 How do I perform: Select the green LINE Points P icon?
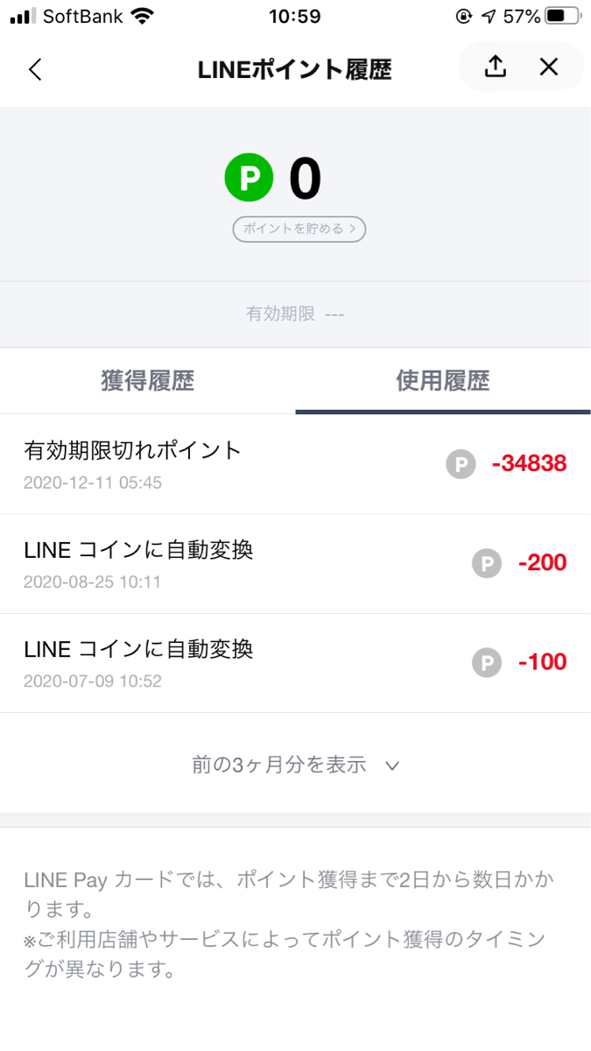click(250, 178)
